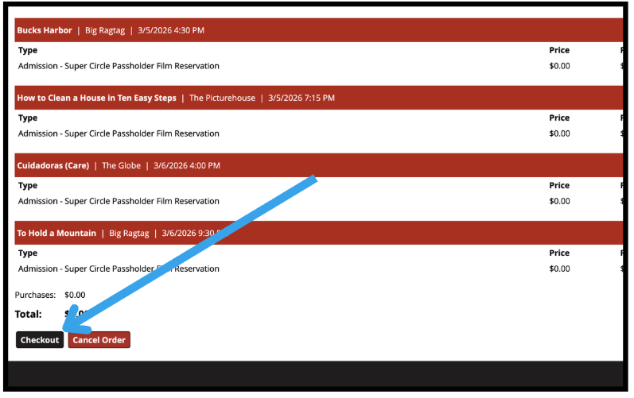Click the Price column header under Cuidadoras
The width and height of the screenshot is (634, 398).
coord(559,185)
